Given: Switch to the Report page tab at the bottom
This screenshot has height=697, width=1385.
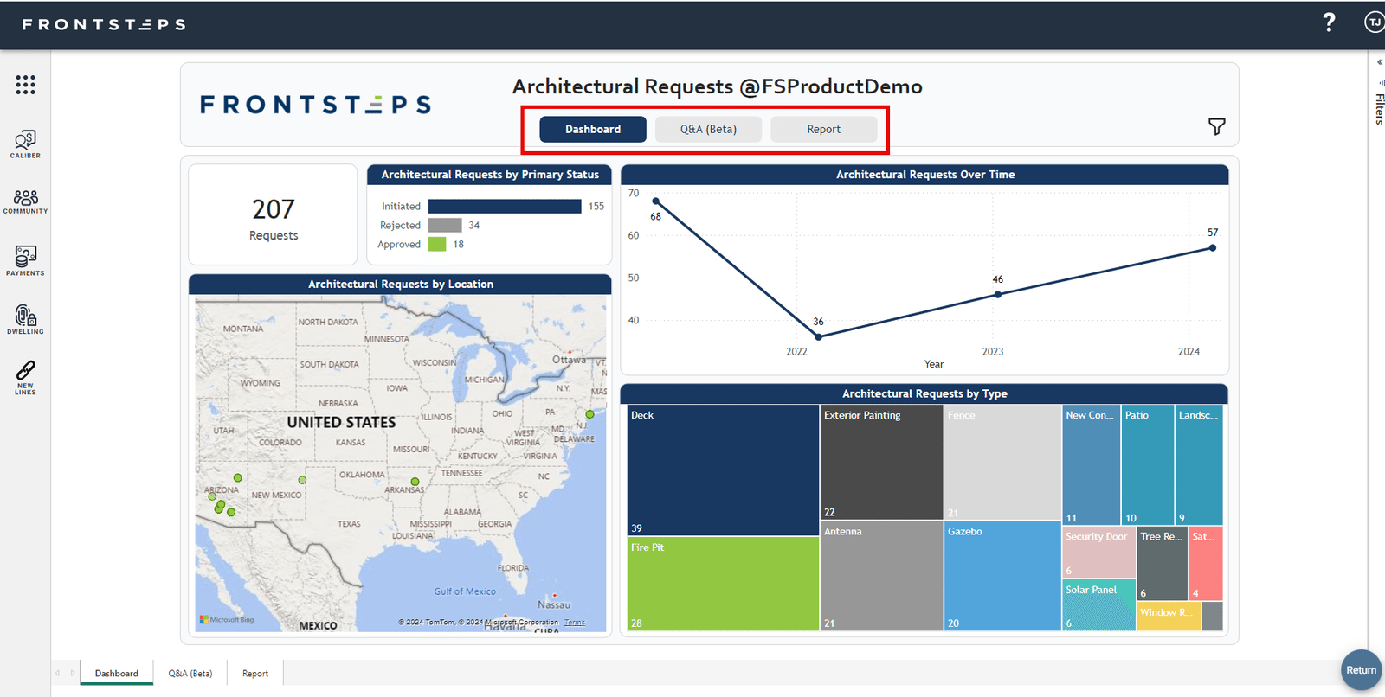Looking at the screenshot, I should [255, 673].
